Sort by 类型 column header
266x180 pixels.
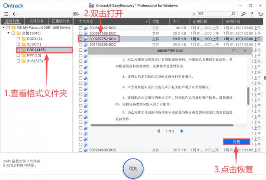[x=159, y=21]
